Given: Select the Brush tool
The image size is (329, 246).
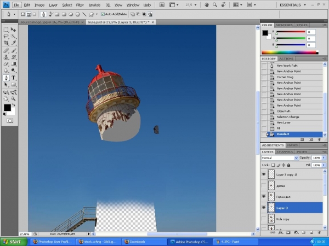Looking at the screenshot, I should pos(13,50).
